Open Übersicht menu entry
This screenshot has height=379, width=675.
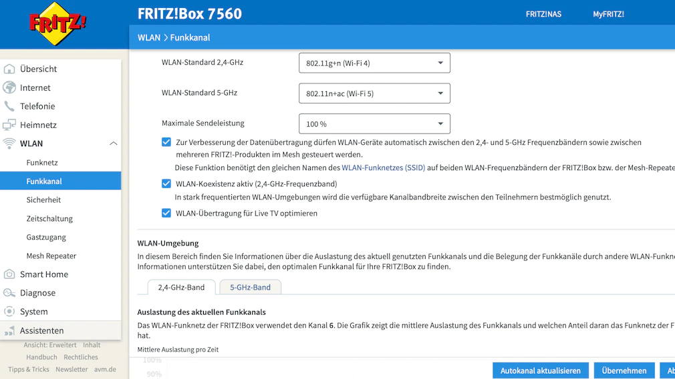pyautogui.click(x=38, y=69)
